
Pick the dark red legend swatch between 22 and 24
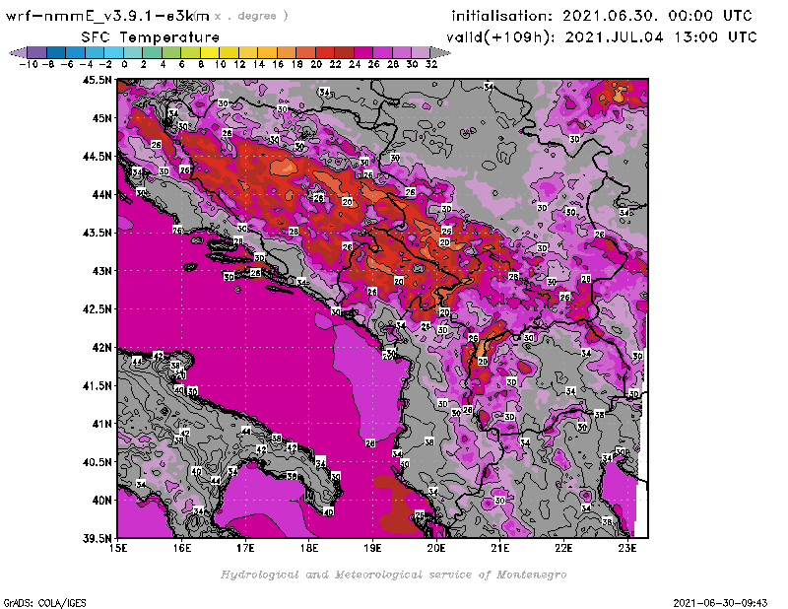[344, 52]
